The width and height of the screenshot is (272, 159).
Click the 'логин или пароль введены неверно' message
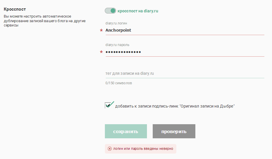(x=143, y=149)
